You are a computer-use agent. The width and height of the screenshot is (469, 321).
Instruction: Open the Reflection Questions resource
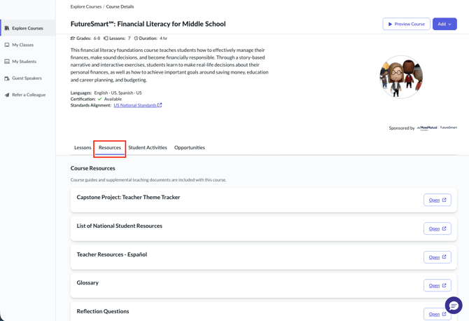tap(437, 314)
